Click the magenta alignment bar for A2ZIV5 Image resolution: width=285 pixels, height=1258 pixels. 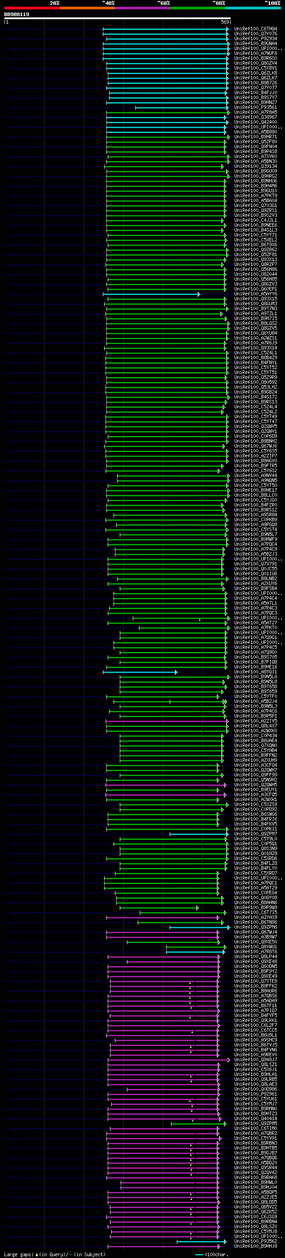pos(167,721)
